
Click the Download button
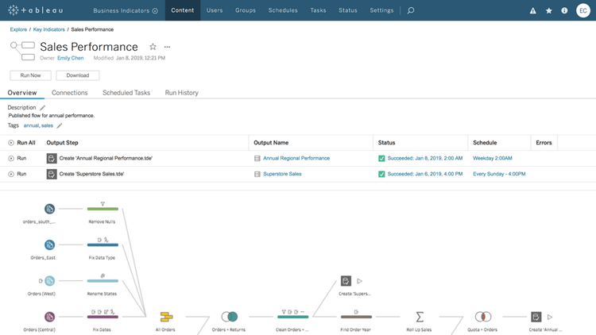point(78,75)
